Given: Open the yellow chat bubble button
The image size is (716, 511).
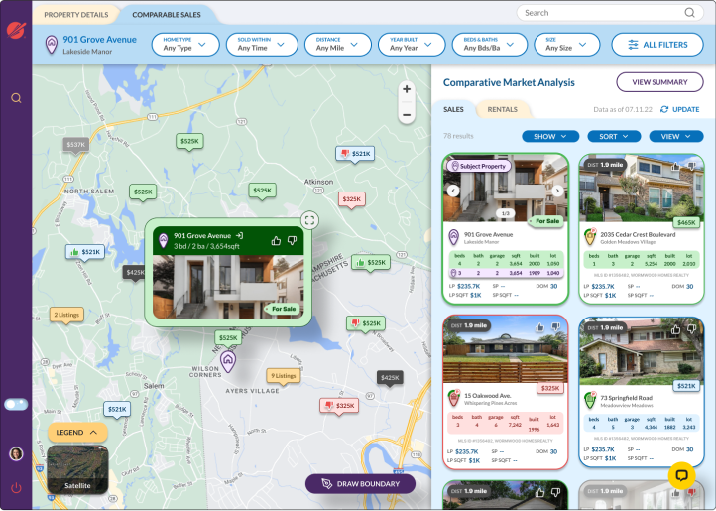Looking at the screenshot, I should [681, 476].
